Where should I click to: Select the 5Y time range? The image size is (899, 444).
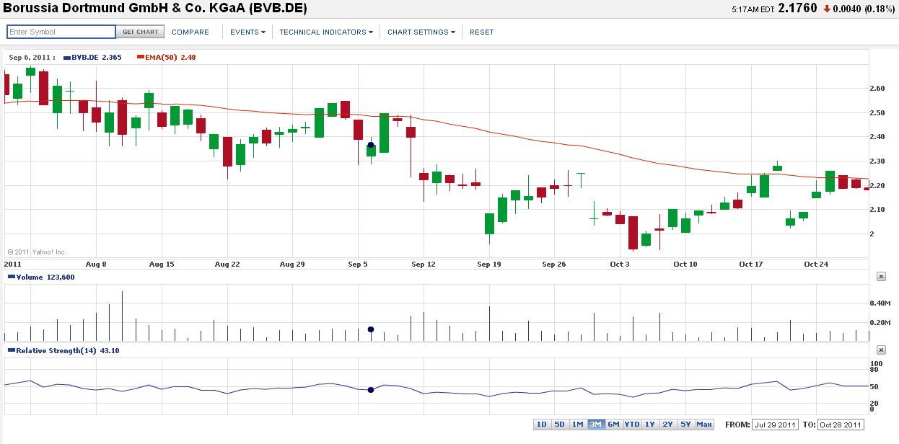tap(686, 425)
